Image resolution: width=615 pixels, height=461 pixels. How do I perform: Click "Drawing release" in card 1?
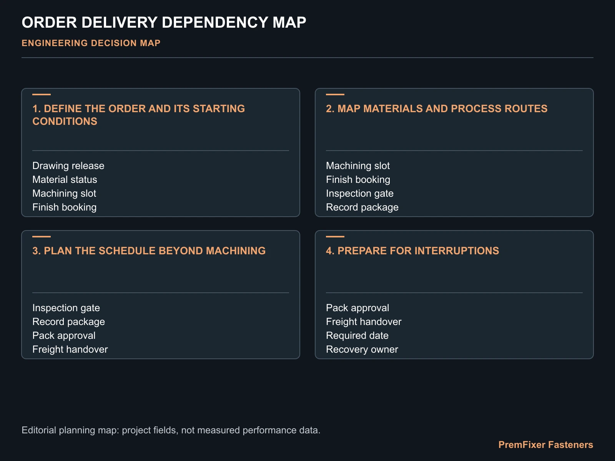(x=68, y=166)
